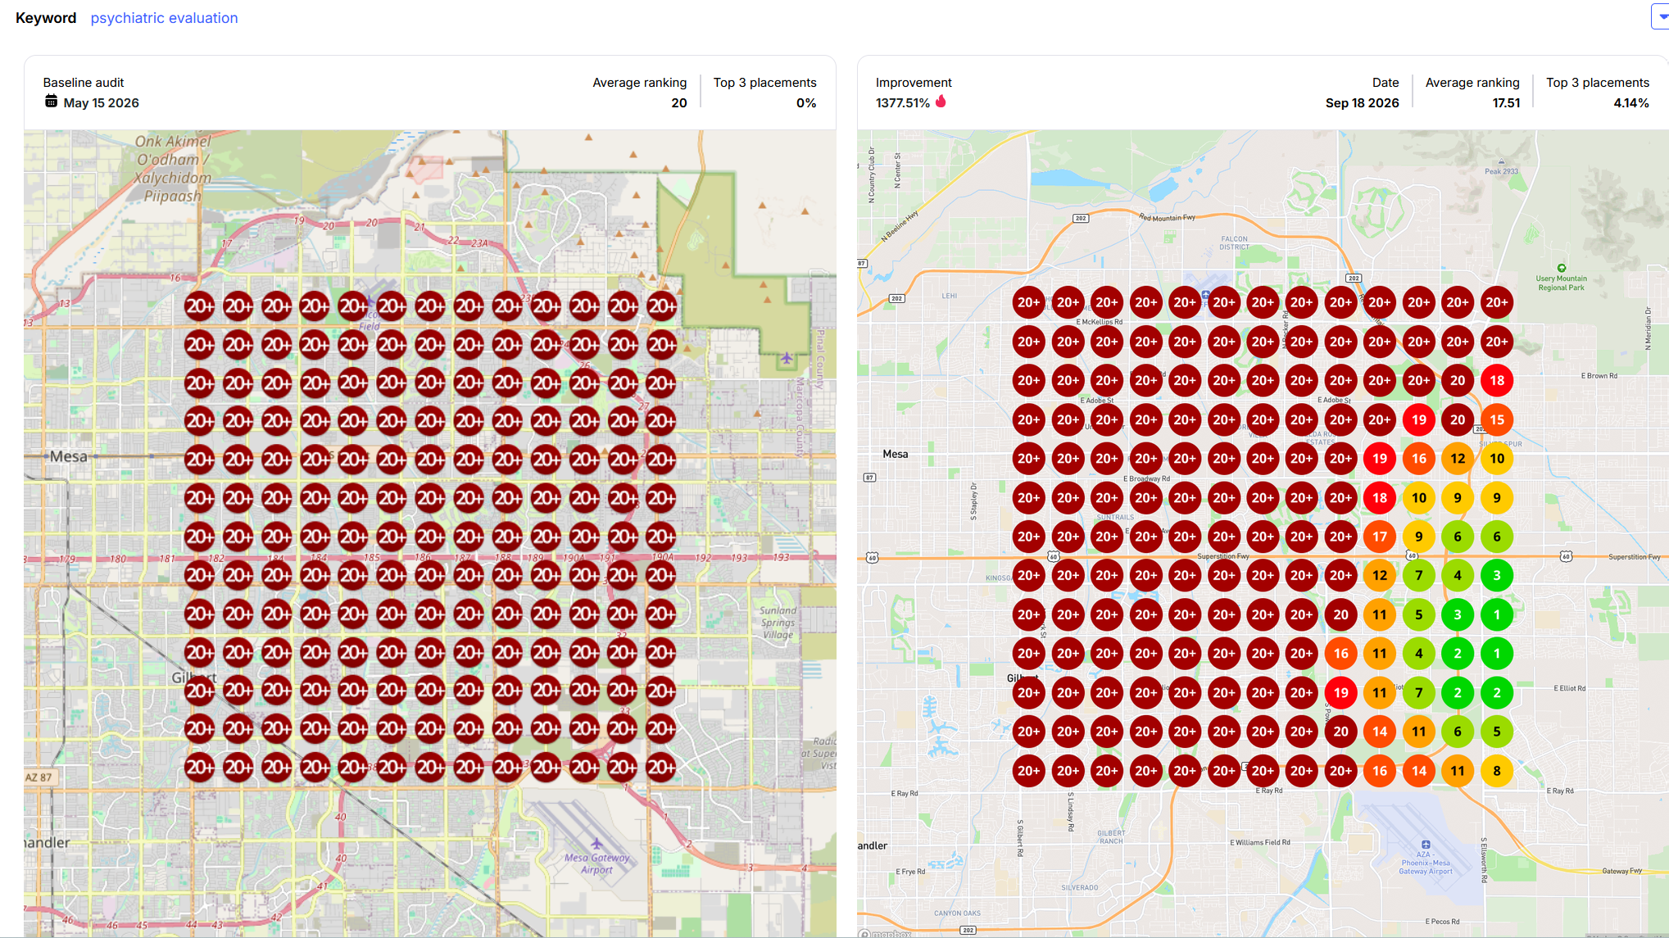Click the average ranking value 17.51
The height and width of the screenshot is (938, 1669).
(1506, 103)
